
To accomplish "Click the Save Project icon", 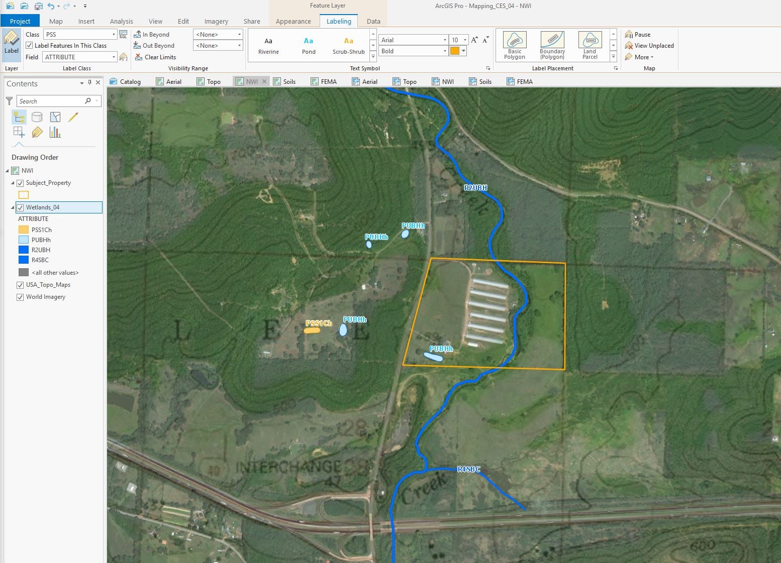I will pyautogui.click(x=38, y=6).
